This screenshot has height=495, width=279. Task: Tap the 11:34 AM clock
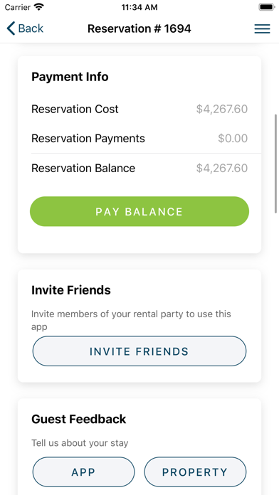point(139,7)
